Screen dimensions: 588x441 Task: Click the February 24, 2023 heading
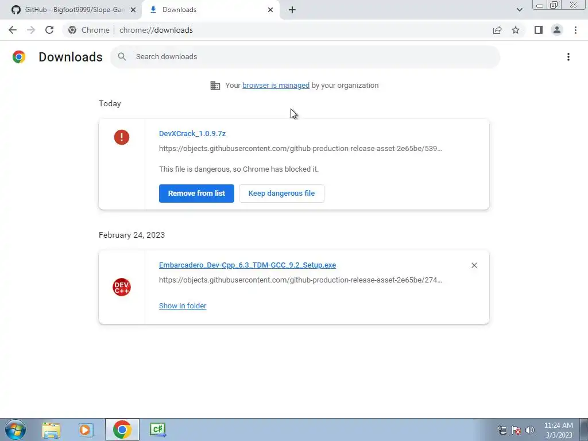pyautogui.click(x=131, y=235)
